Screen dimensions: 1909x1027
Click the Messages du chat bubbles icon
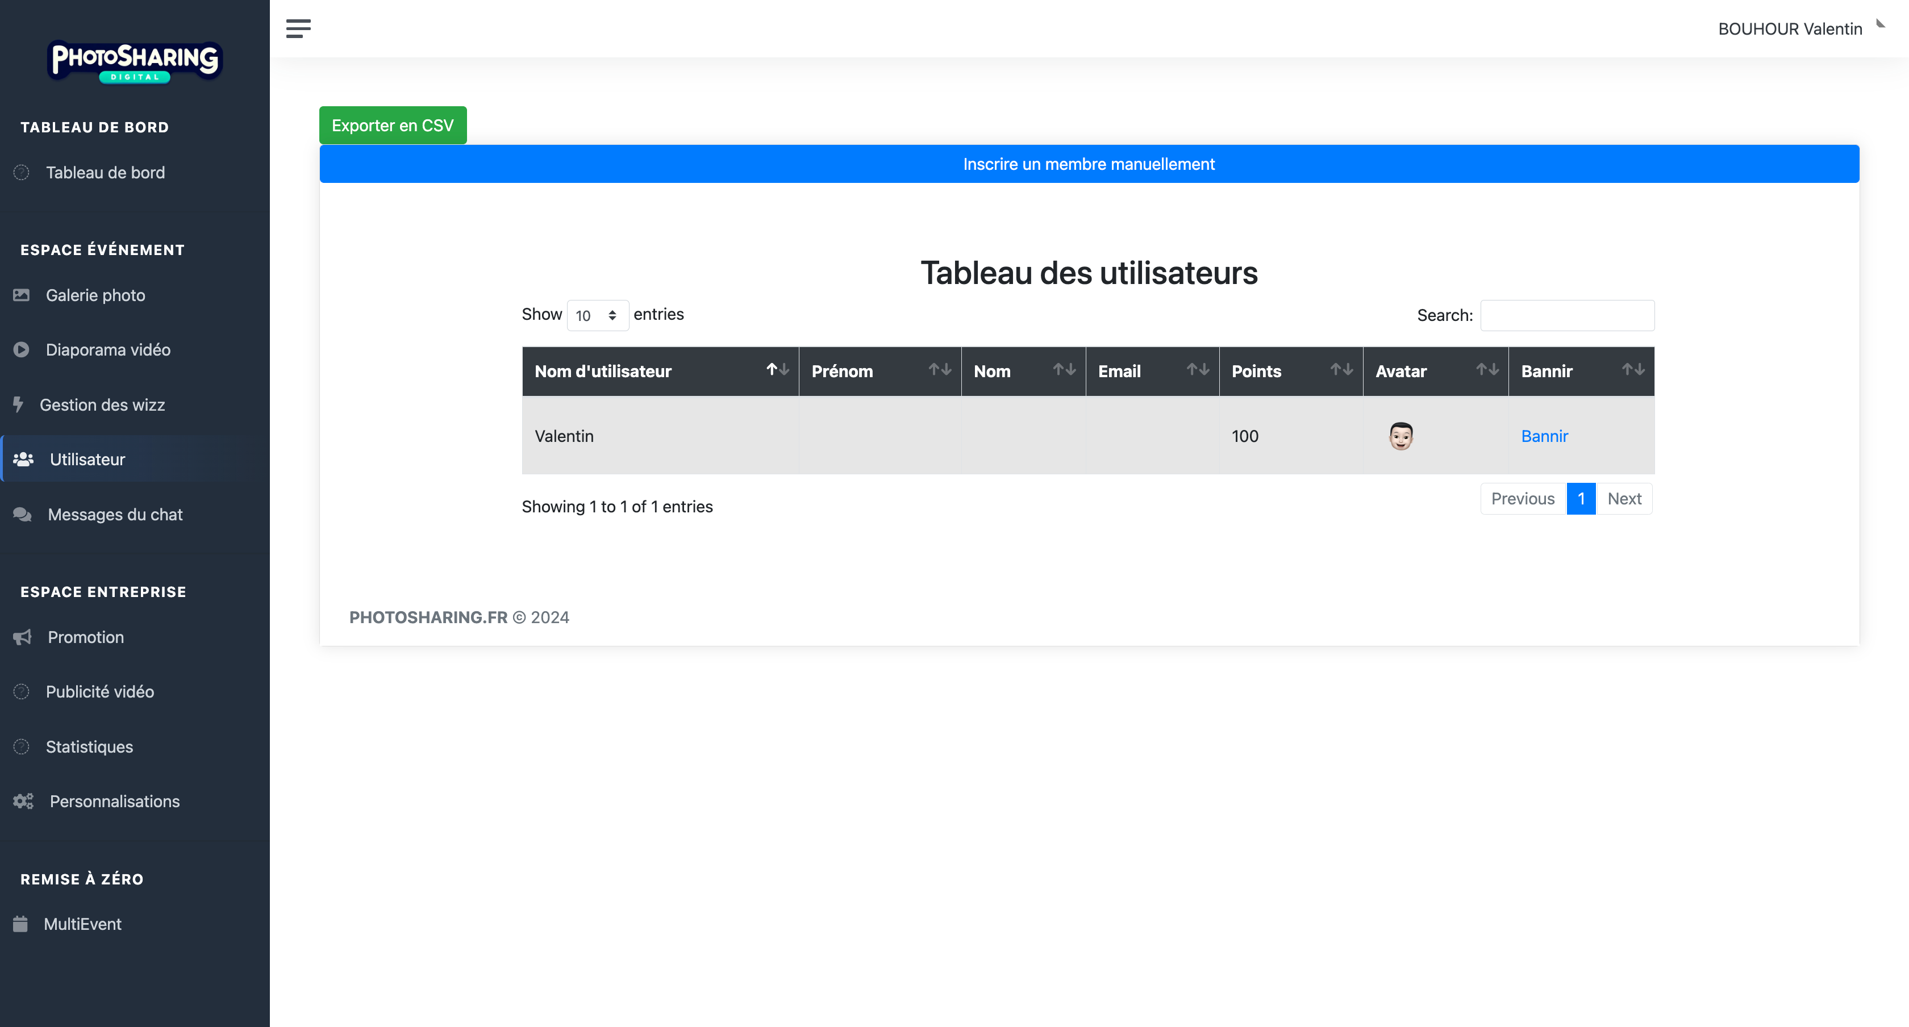(x=22, y=514)
